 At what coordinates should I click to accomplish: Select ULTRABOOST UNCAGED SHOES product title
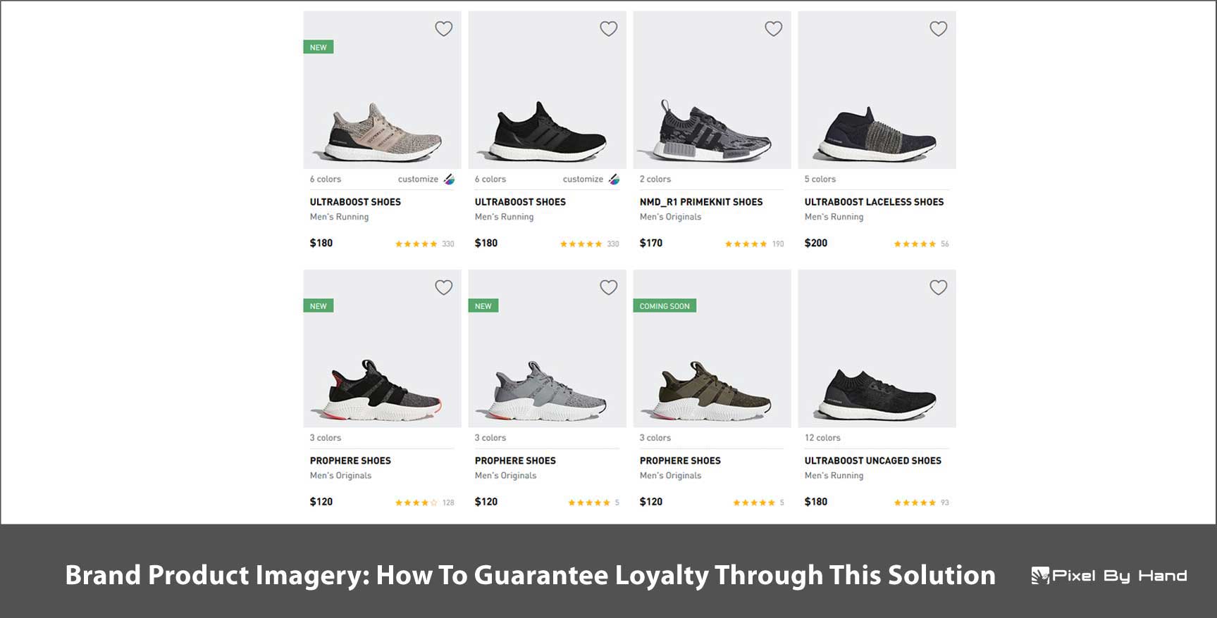pyautogui.click(x=872, y=460)
